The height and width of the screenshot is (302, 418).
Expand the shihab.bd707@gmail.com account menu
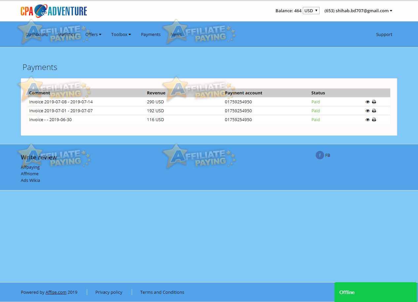tap(358, 11)
